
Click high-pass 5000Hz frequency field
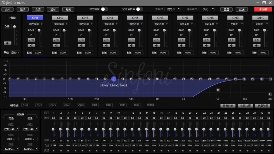11,139
